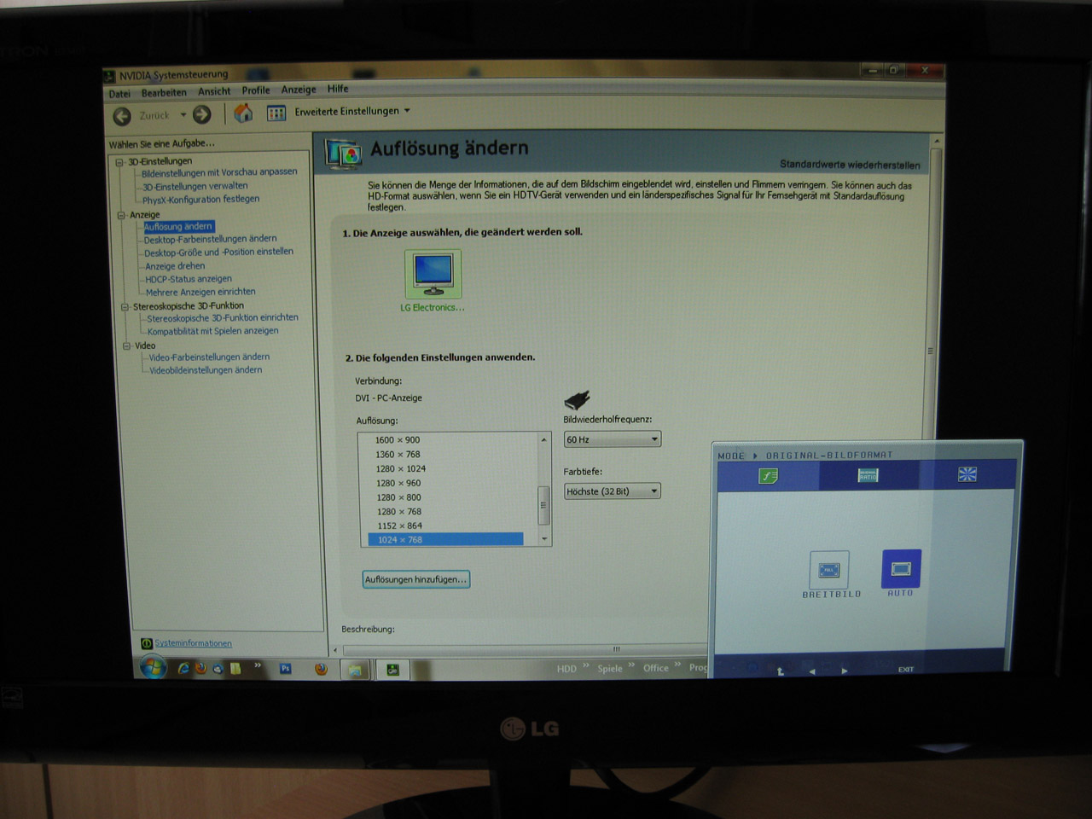Open the Office toolbar in taskbar
The image size is (1092, 819).
655,668
